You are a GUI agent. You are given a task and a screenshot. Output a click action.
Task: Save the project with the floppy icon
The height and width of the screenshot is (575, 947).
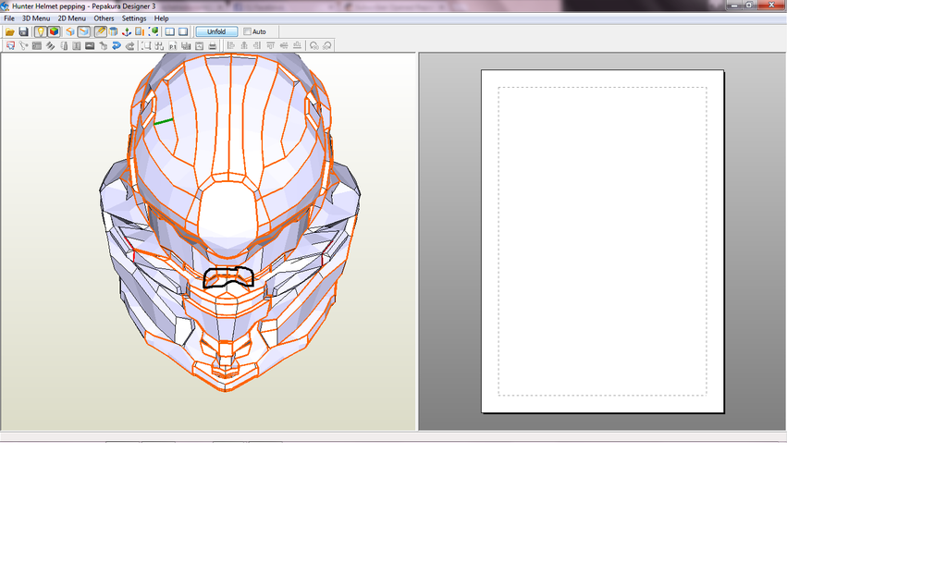pyautogui.click(x=23, y=31)
